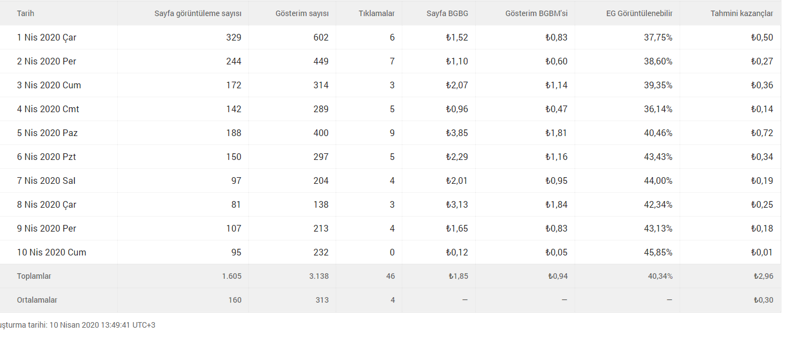
Task: Sort by Sayfa görüntüleme sayısı header
Action: [198, 13]
